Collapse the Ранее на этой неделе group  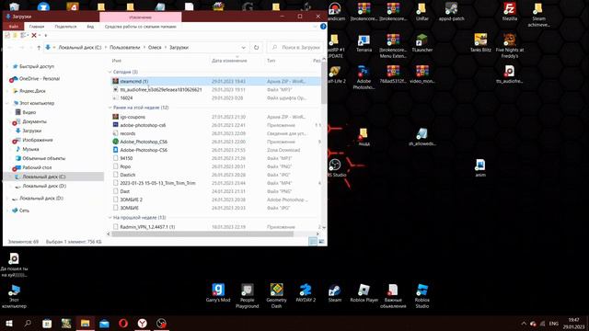pos(110,108)
